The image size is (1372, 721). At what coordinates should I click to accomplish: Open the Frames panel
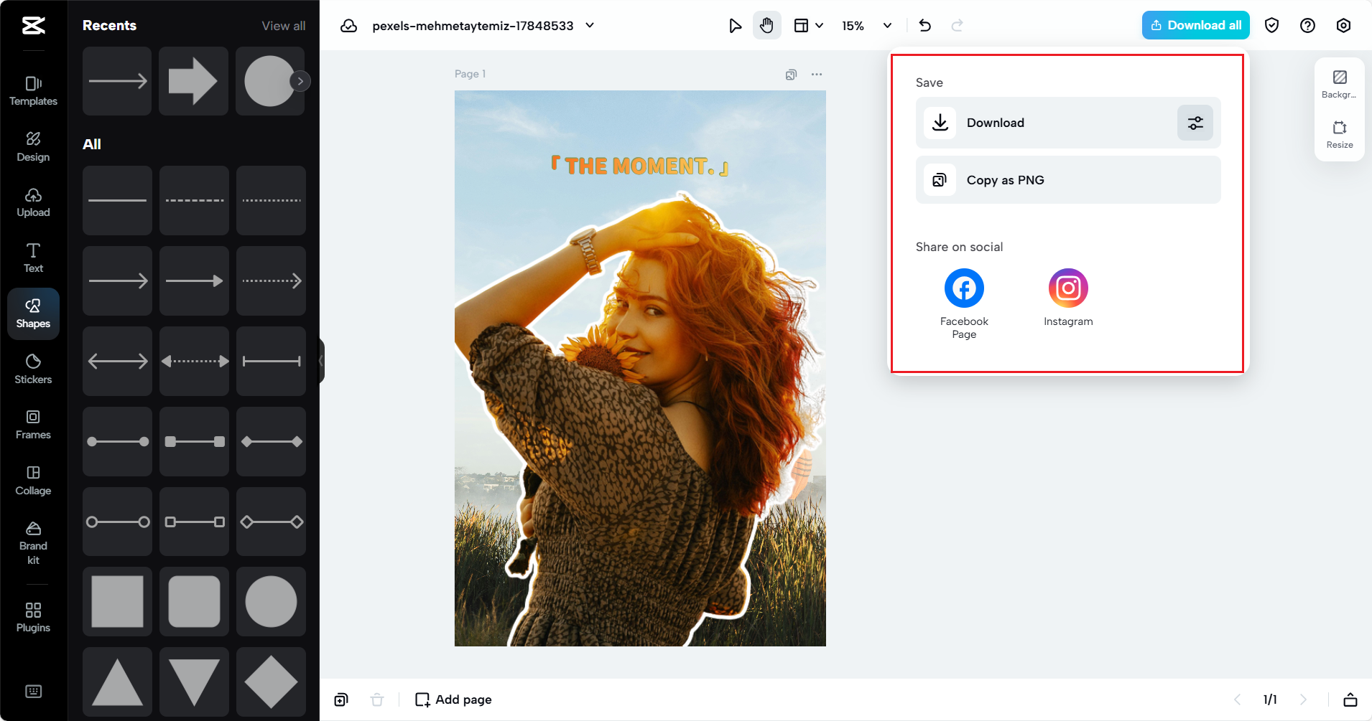33,425
